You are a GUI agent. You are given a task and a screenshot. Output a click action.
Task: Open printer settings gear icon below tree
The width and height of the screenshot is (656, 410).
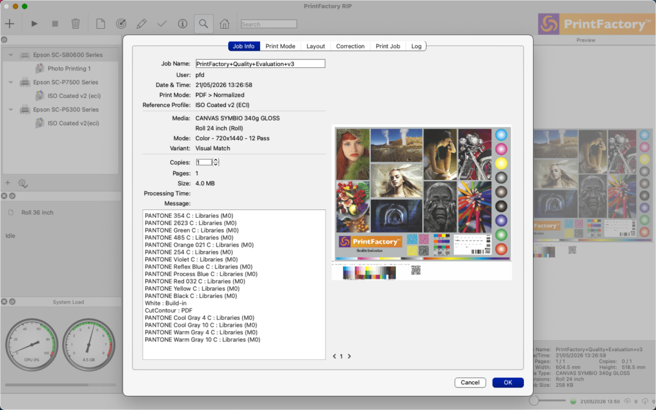click(22, 183)
